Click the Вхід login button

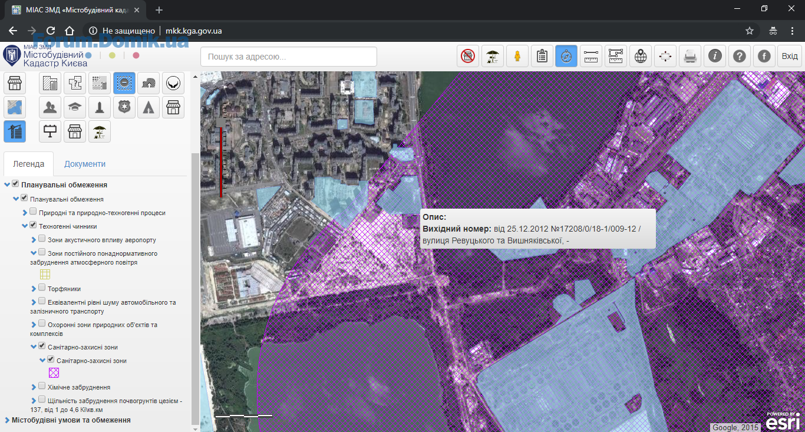pyautogui.click(x=789, y=56)
